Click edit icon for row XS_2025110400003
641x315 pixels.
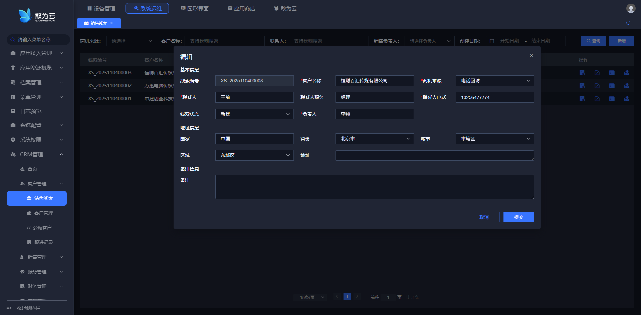tap(597, 73)
